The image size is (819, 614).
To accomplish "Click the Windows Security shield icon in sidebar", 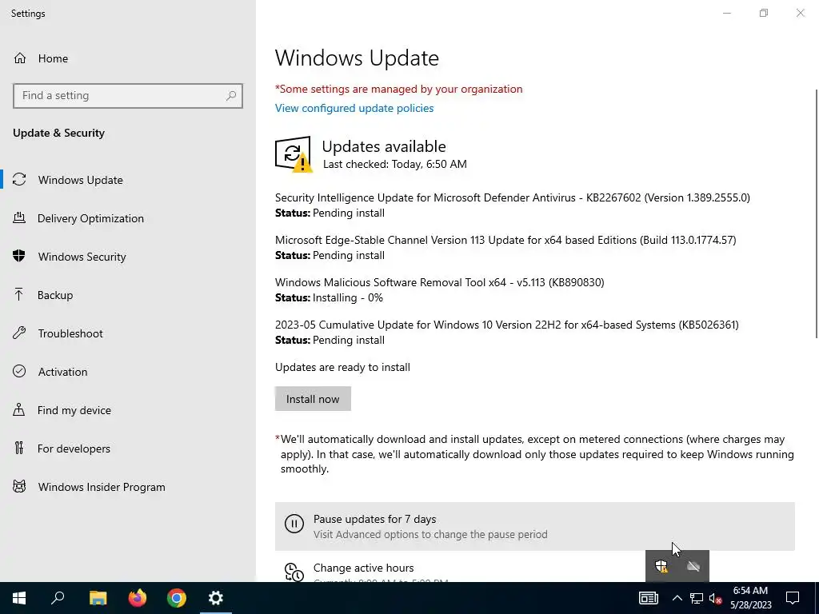I will [19, 256].
